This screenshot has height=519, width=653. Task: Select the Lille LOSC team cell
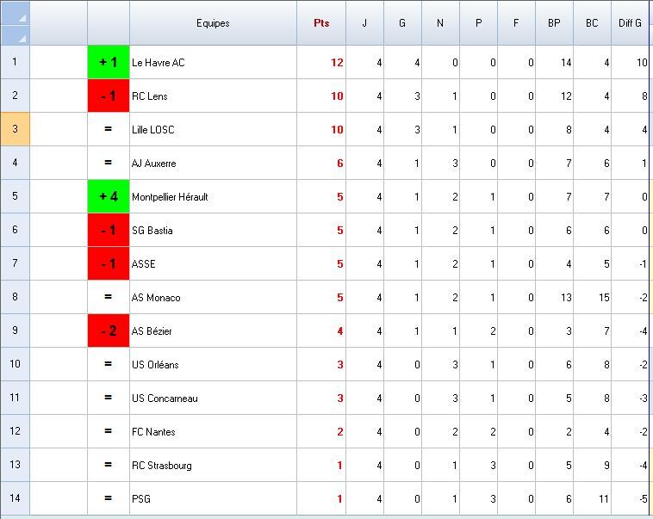[213, 129]
